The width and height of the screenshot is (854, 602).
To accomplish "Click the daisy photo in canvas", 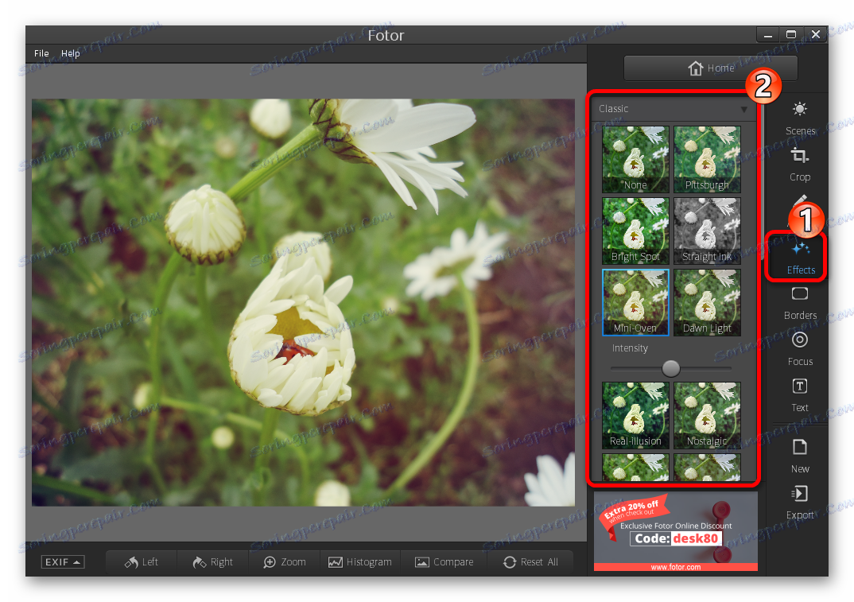I will point(304,302).
